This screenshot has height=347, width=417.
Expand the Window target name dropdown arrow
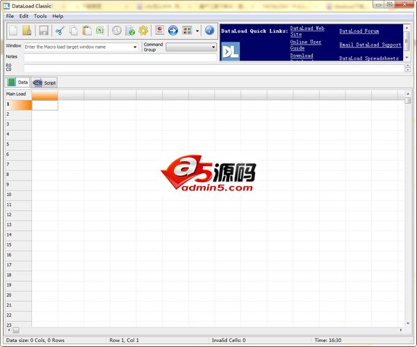pos(135,47)
